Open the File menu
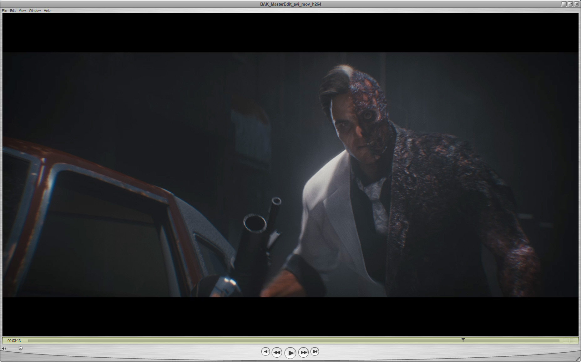 click(4, 11)
